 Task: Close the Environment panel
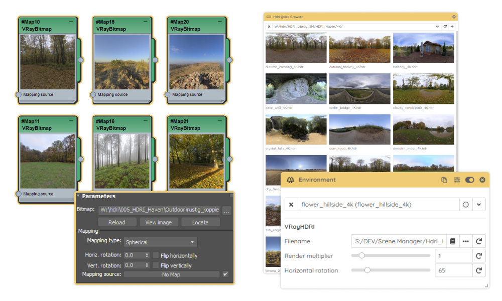coord(482,180)
